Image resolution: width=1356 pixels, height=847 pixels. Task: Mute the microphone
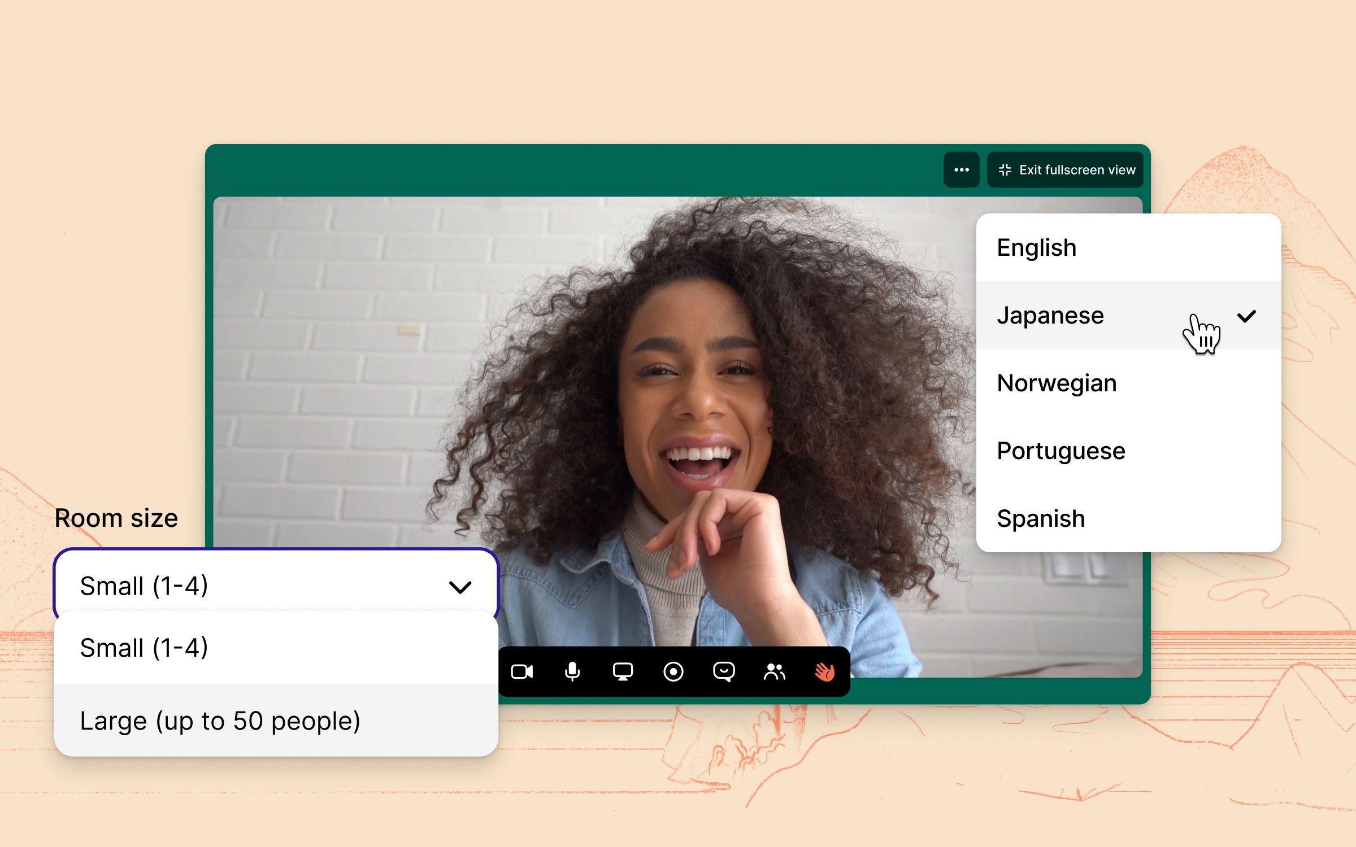pos(572,671)
